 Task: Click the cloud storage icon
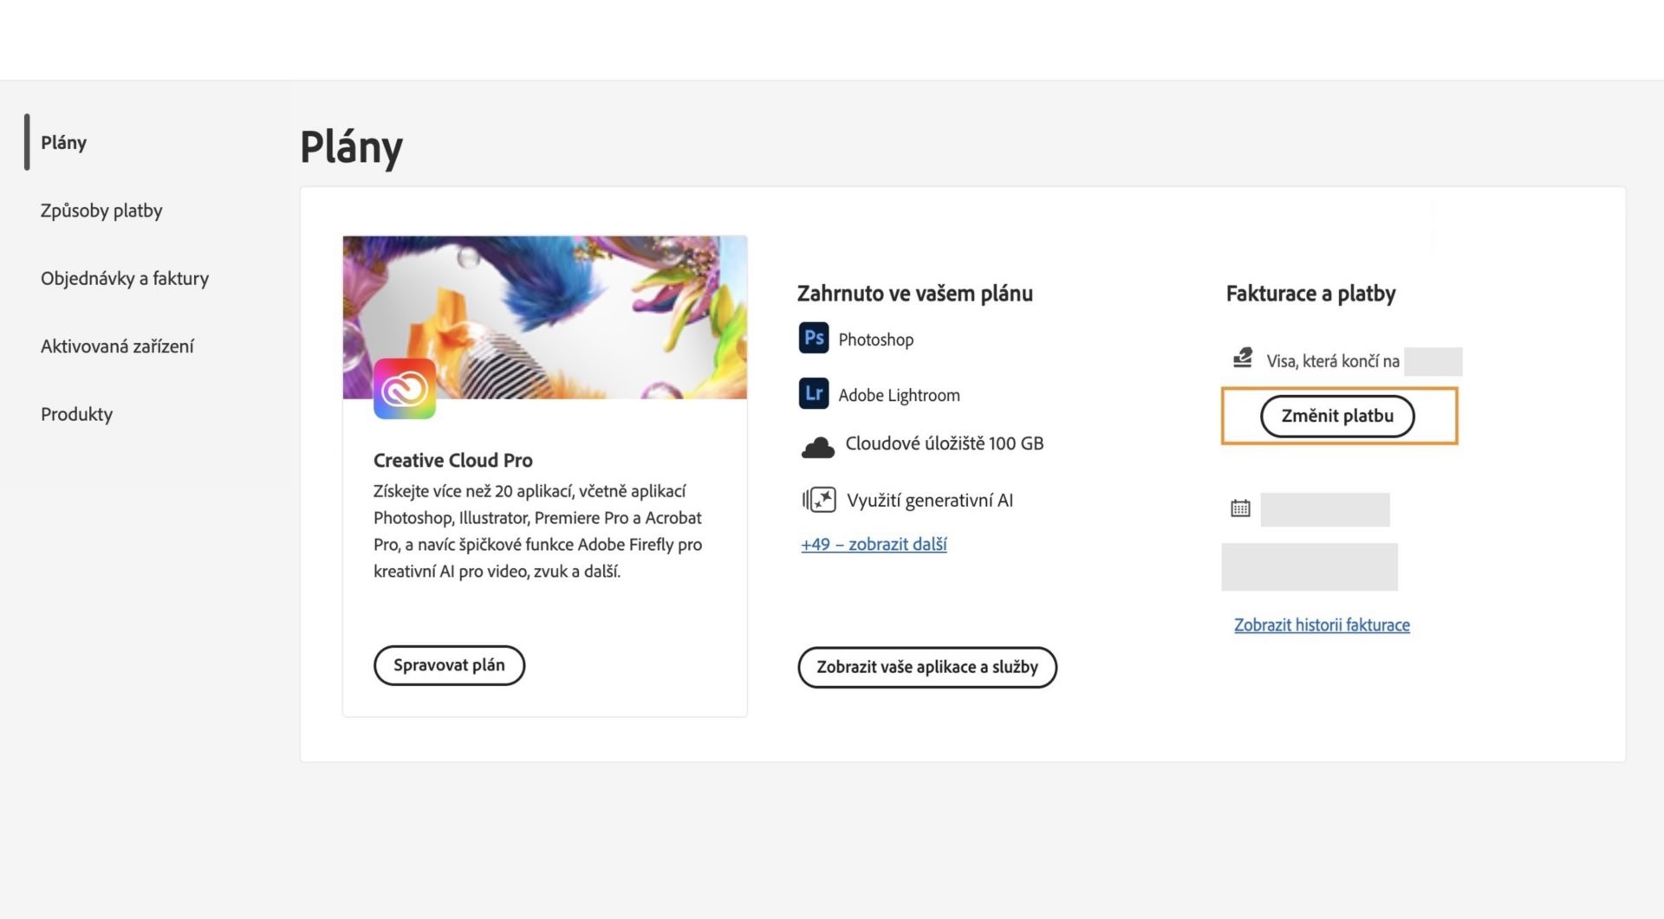click(817, 447)
